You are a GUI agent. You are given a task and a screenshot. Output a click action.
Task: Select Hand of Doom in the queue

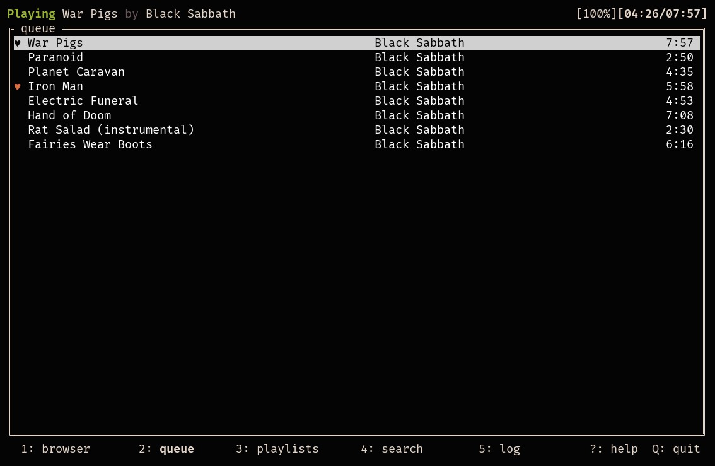pyautogui.click(x=69, y=115)
